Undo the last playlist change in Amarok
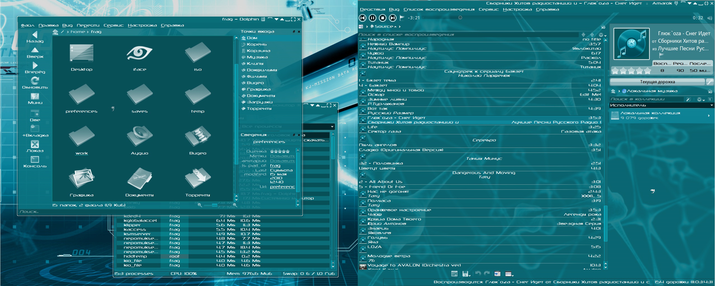The image size is (715, 286). coord(478,273)
